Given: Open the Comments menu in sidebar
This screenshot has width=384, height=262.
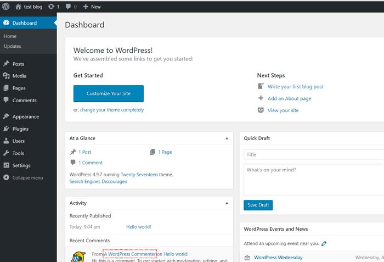Looking at the screenshot, I should coord(25,101).
